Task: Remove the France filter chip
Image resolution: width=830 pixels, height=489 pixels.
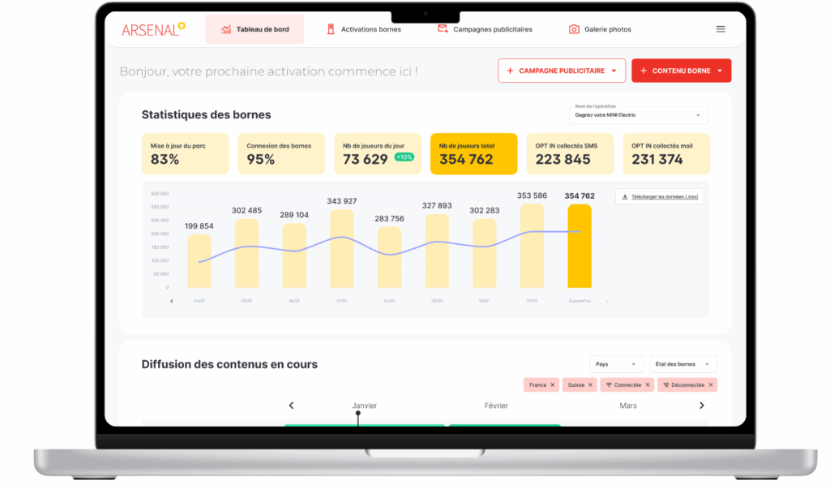Action: 552,384
